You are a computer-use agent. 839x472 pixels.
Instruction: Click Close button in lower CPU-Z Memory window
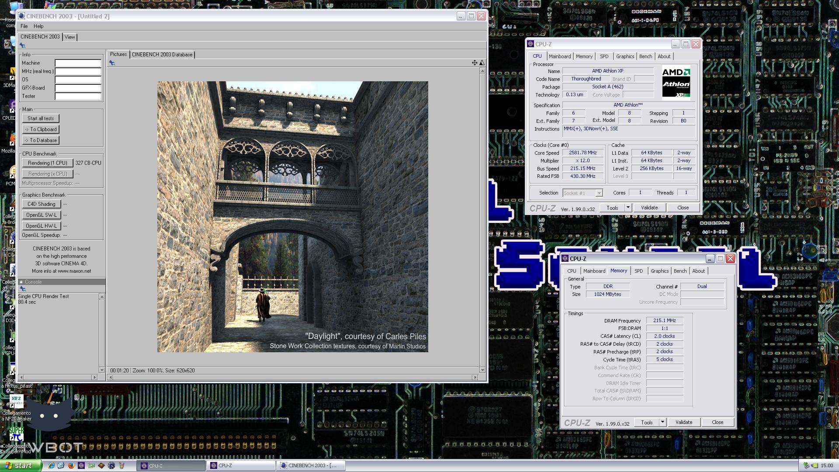(718, 422)
